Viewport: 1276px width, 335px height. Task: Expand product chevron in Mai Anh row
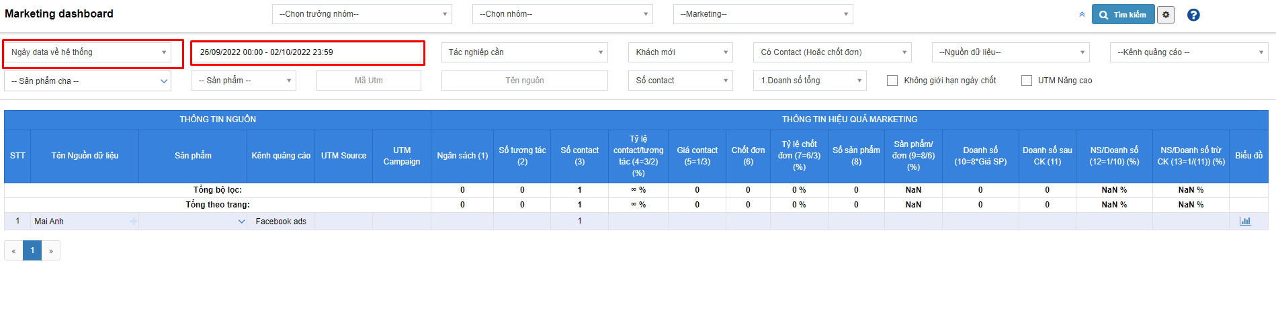coord(241,222)
